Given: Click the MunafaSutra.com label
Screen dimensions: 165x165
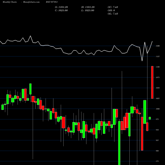Looking at the screenshot, I should click(x=31, y=2).
